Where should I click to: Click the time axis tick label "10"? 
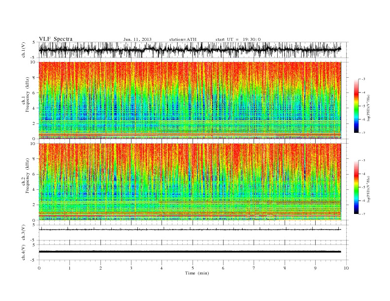[346, 268]
